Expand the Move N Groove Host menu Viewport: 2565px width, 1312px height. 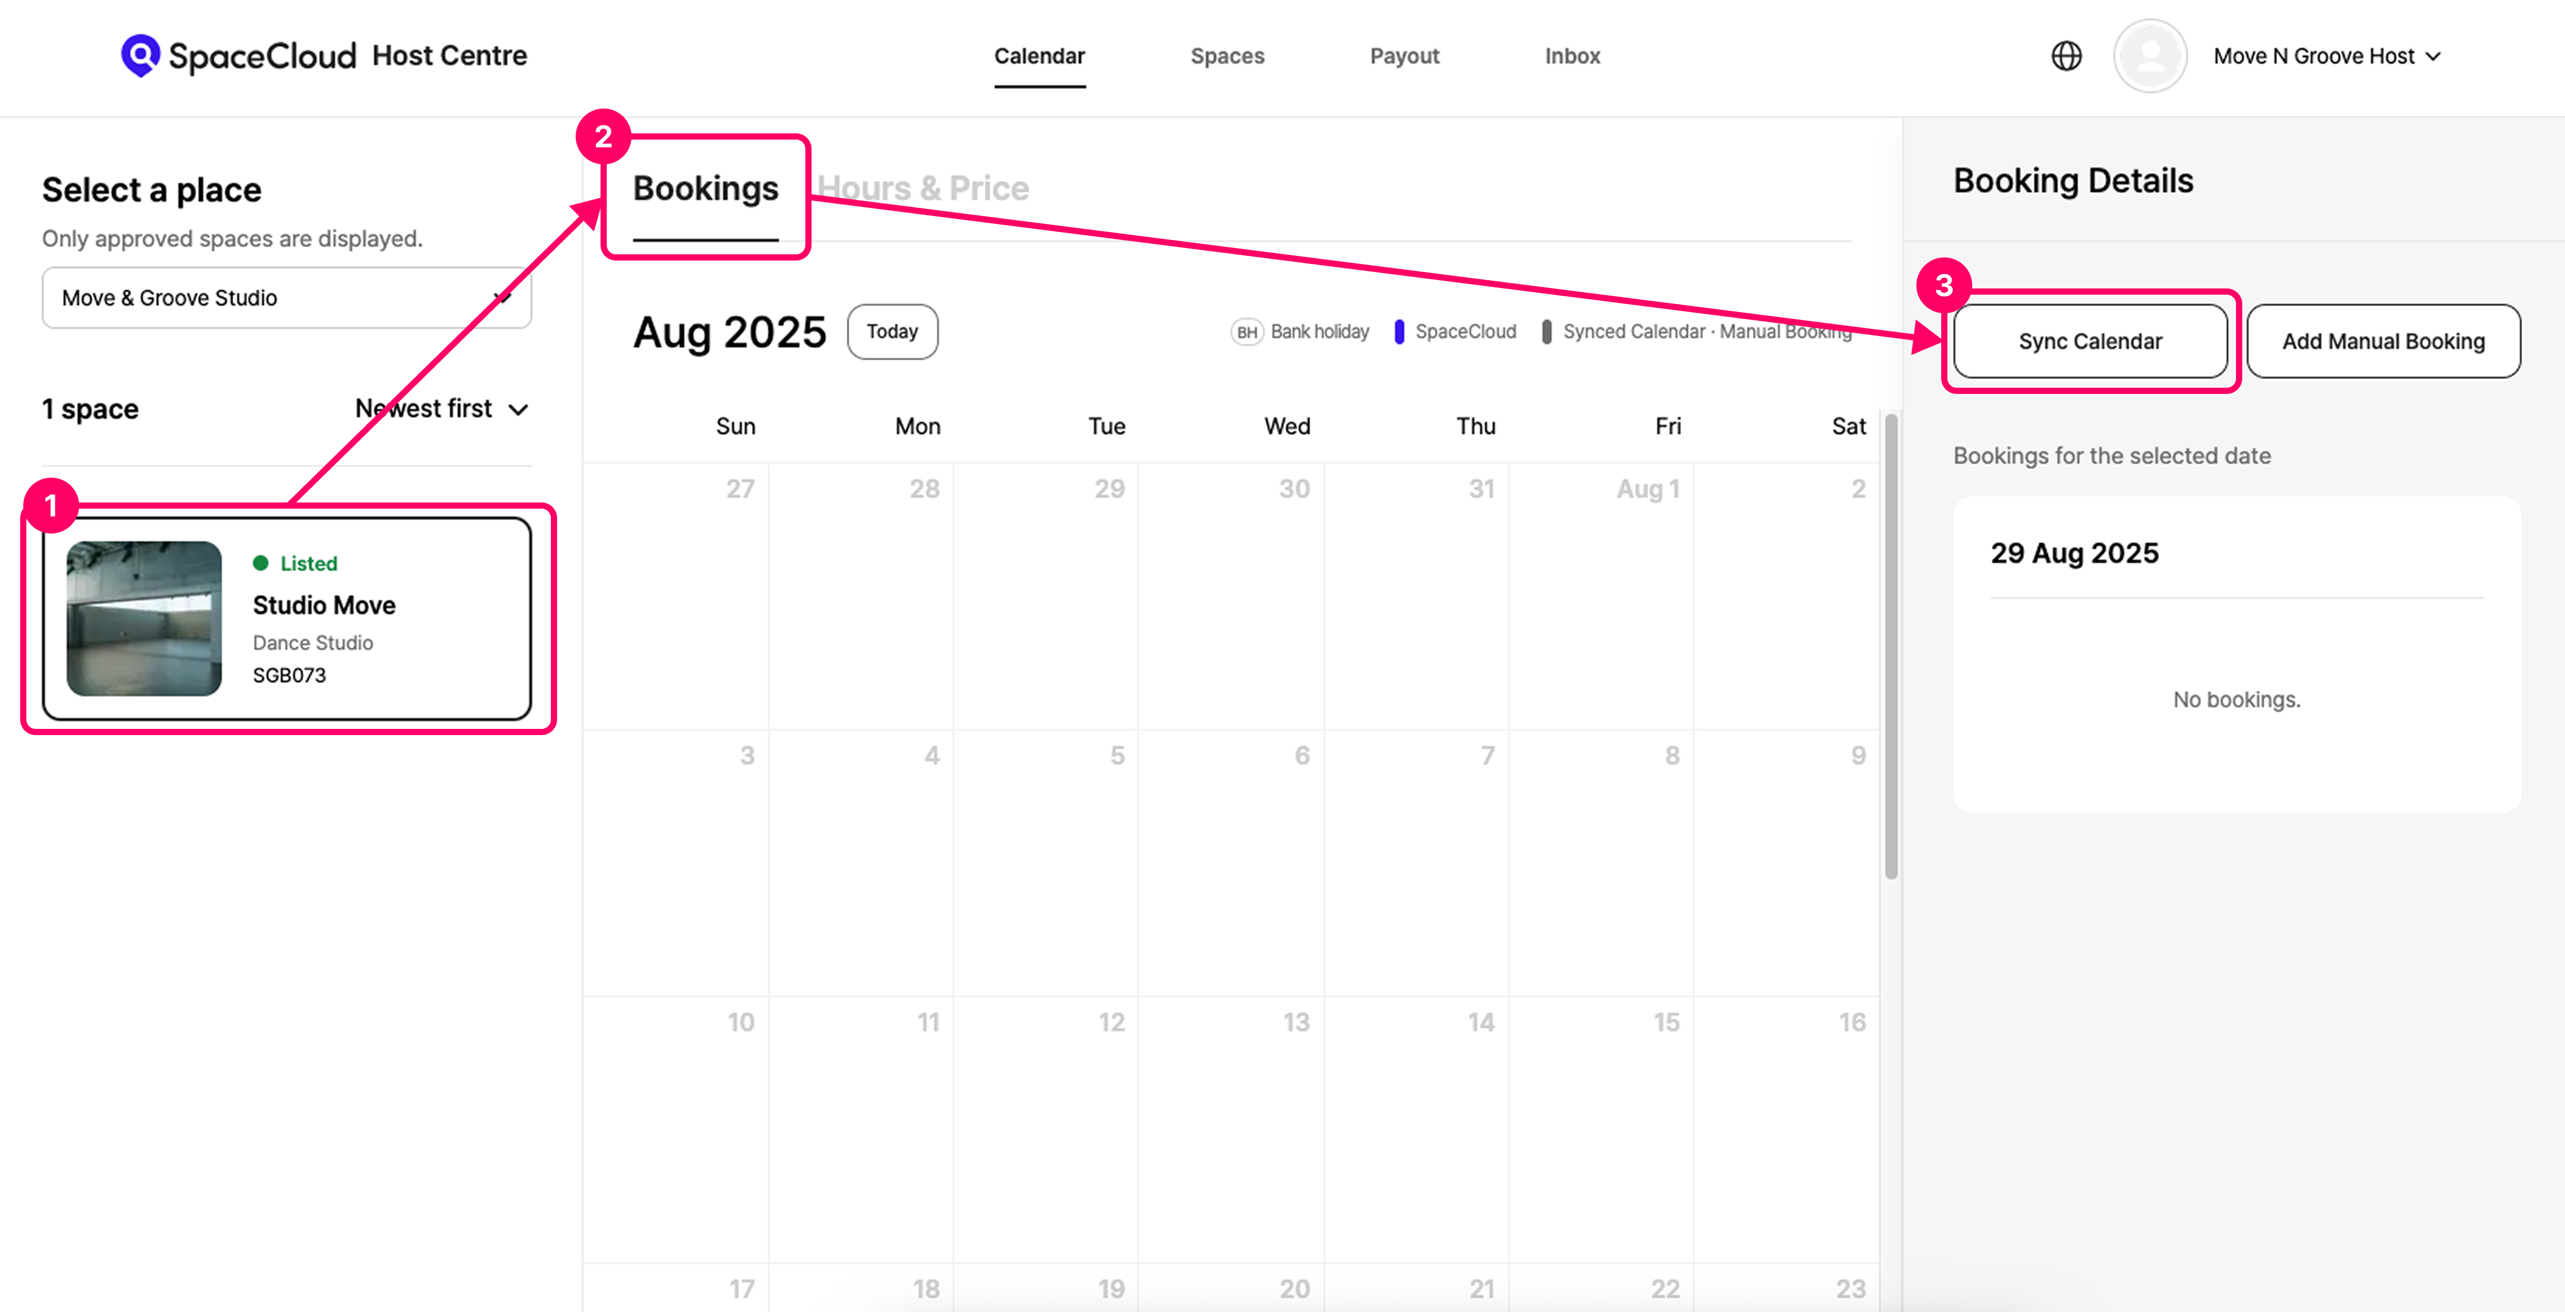click(x=2326, y=56)
